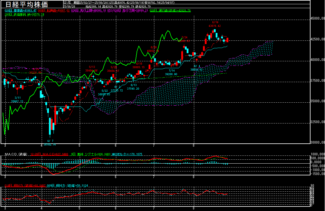This screenshot has height=211, width=325.
Task: Click the 9日 単純 シグナル=806.0483 legend label
Action: pyautogui.click(x=91, y=154)
